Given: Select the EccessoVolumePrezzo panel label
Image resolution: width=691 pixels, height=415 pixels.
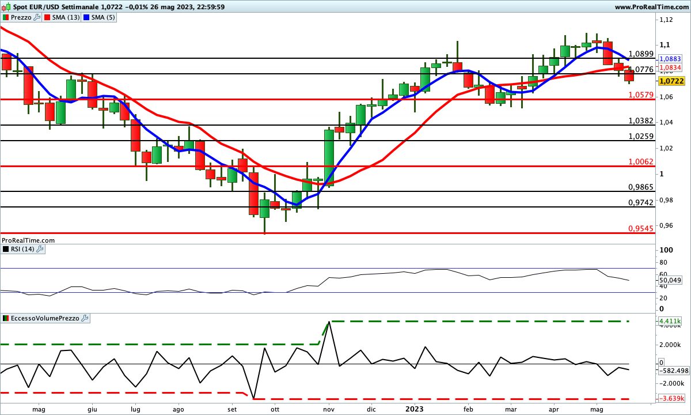Looking at the screenshot, I should 45,318.
